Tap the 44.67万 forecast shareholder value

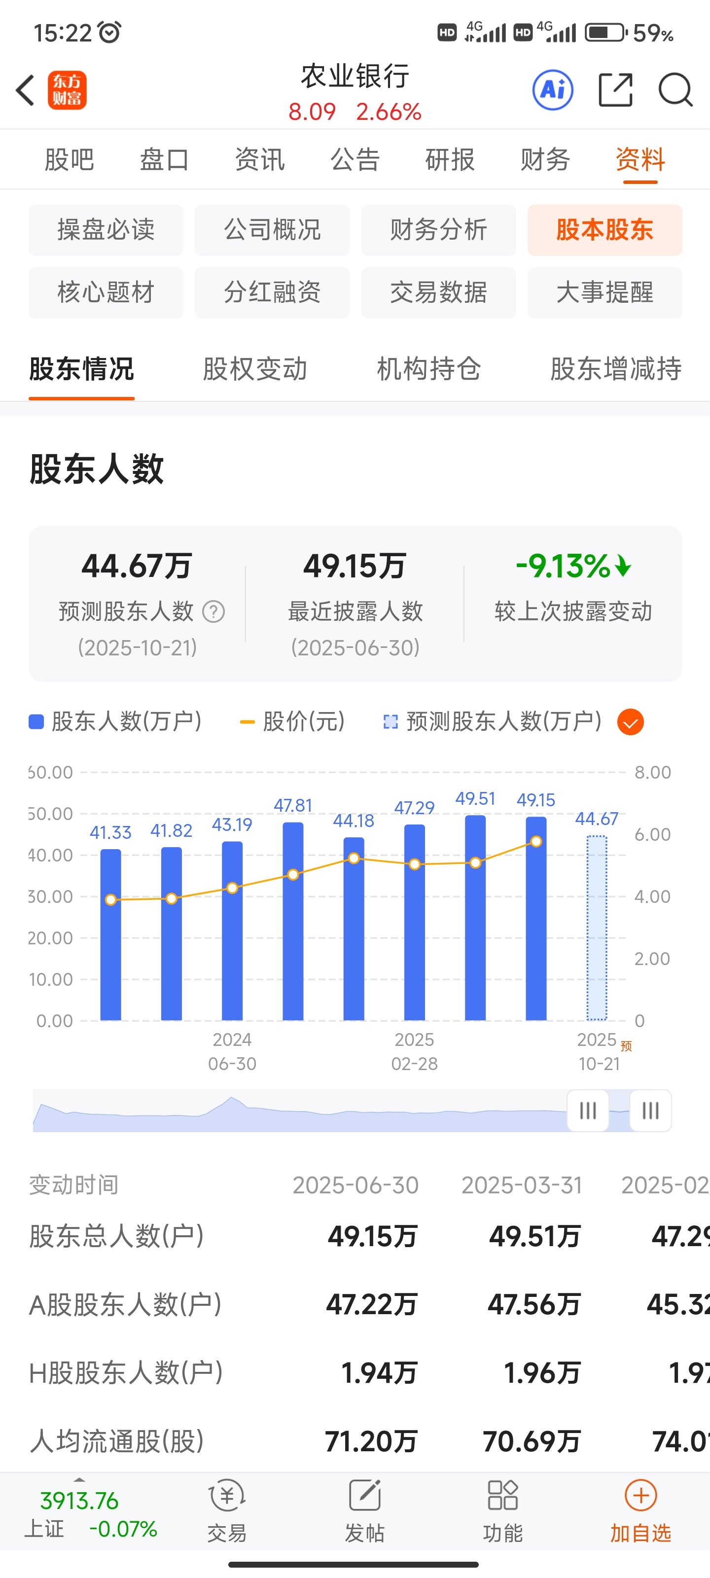click(x=137, y=566)
